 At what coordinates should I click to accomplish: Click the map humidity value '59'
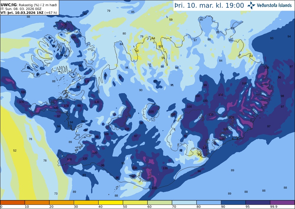coord(171,19)
